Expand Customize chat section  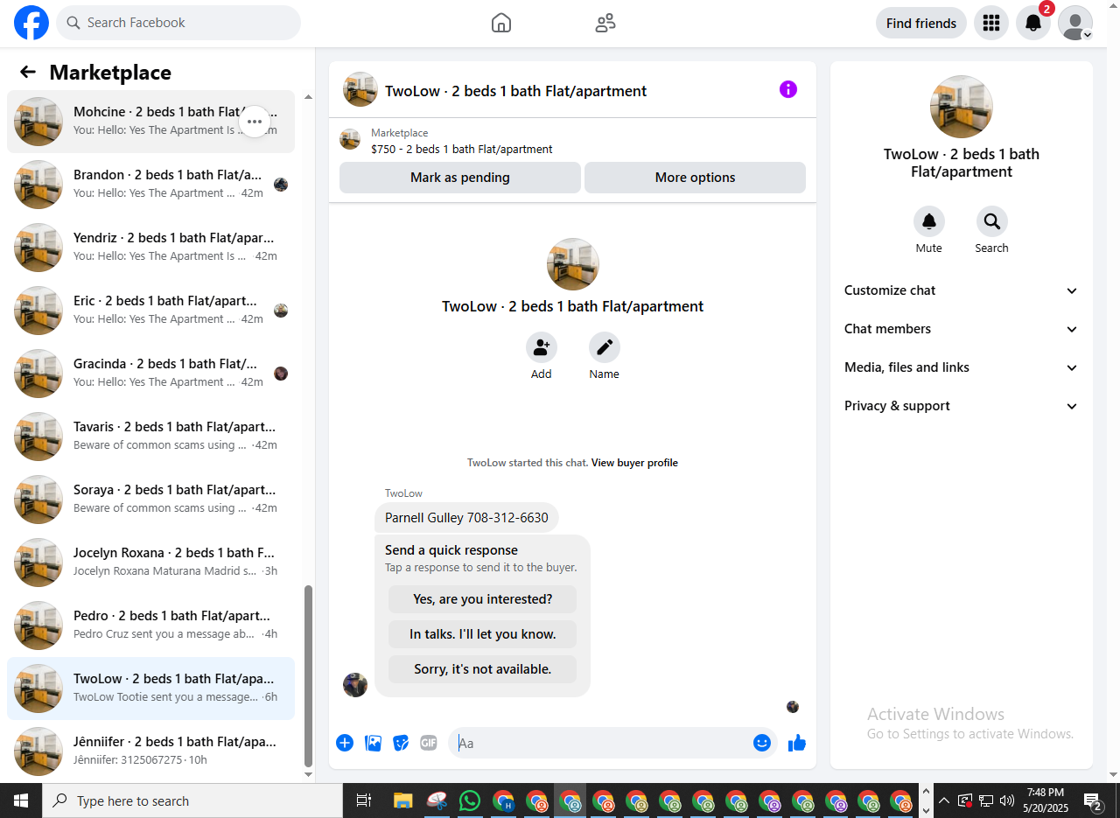(x=961, y=290)
